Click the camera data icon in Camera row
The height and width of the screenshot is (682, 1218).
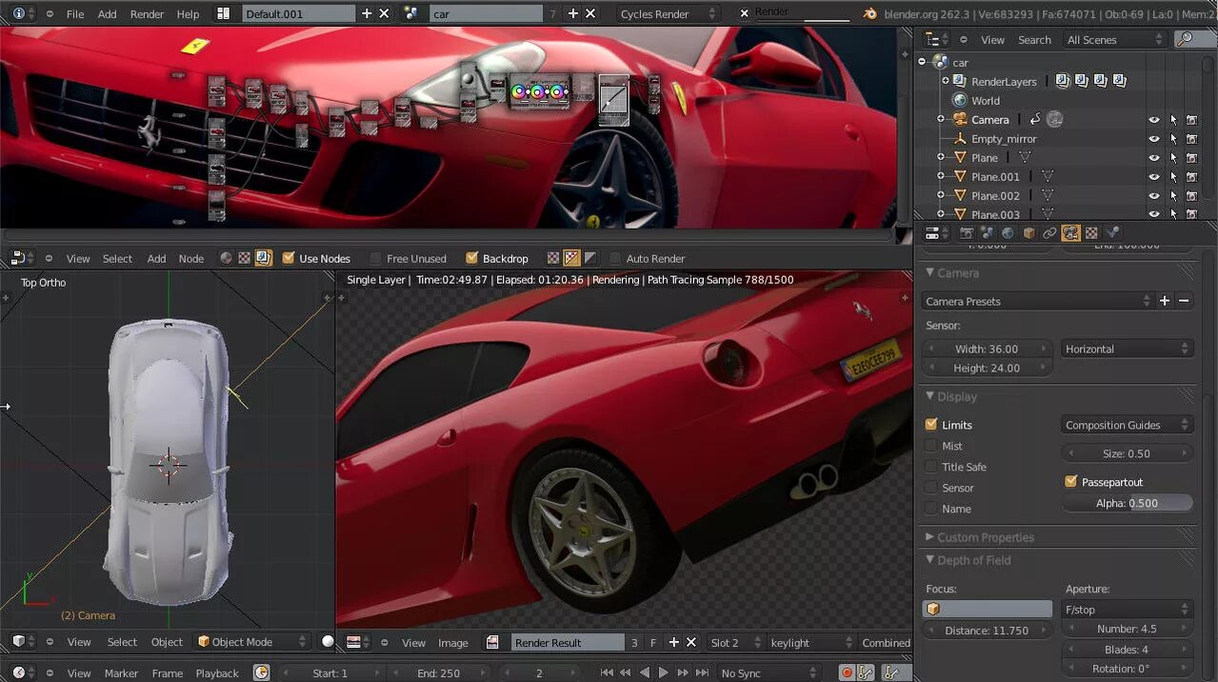click(1055, 119)
